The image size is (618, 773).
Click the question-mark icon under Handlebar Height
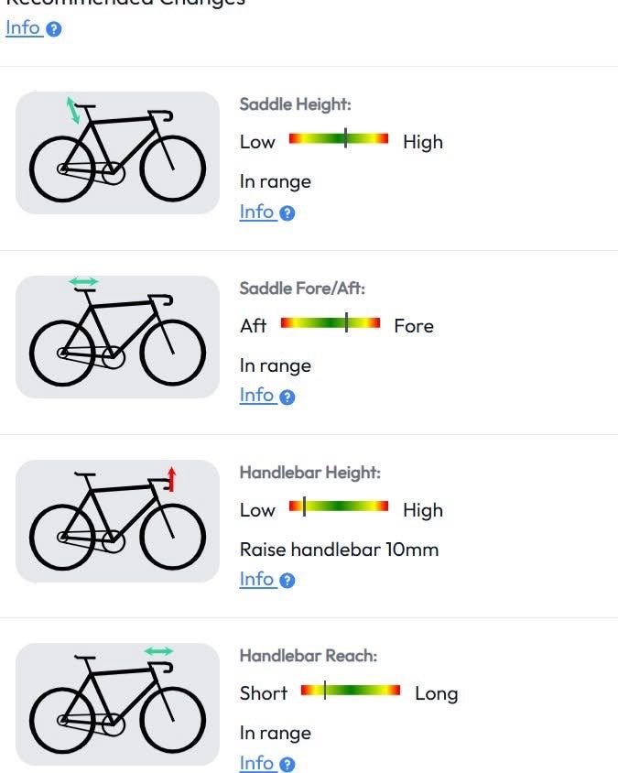point(287,581)
